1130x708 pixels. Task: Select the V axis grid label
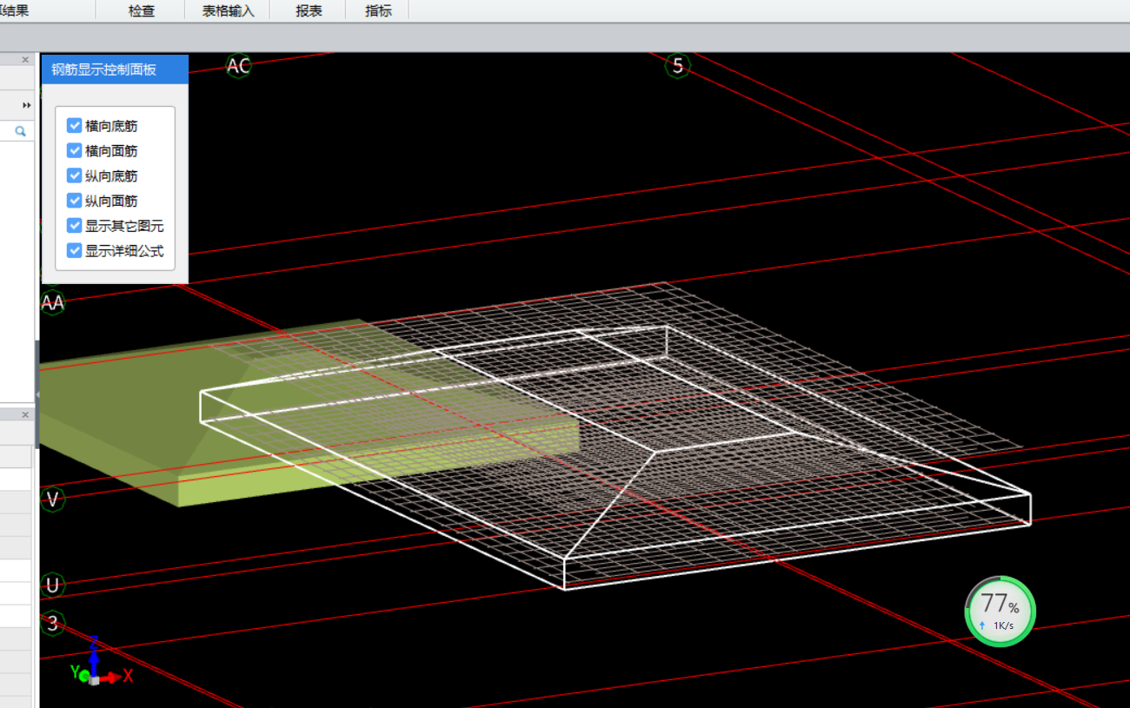click(x=53, y=500)
